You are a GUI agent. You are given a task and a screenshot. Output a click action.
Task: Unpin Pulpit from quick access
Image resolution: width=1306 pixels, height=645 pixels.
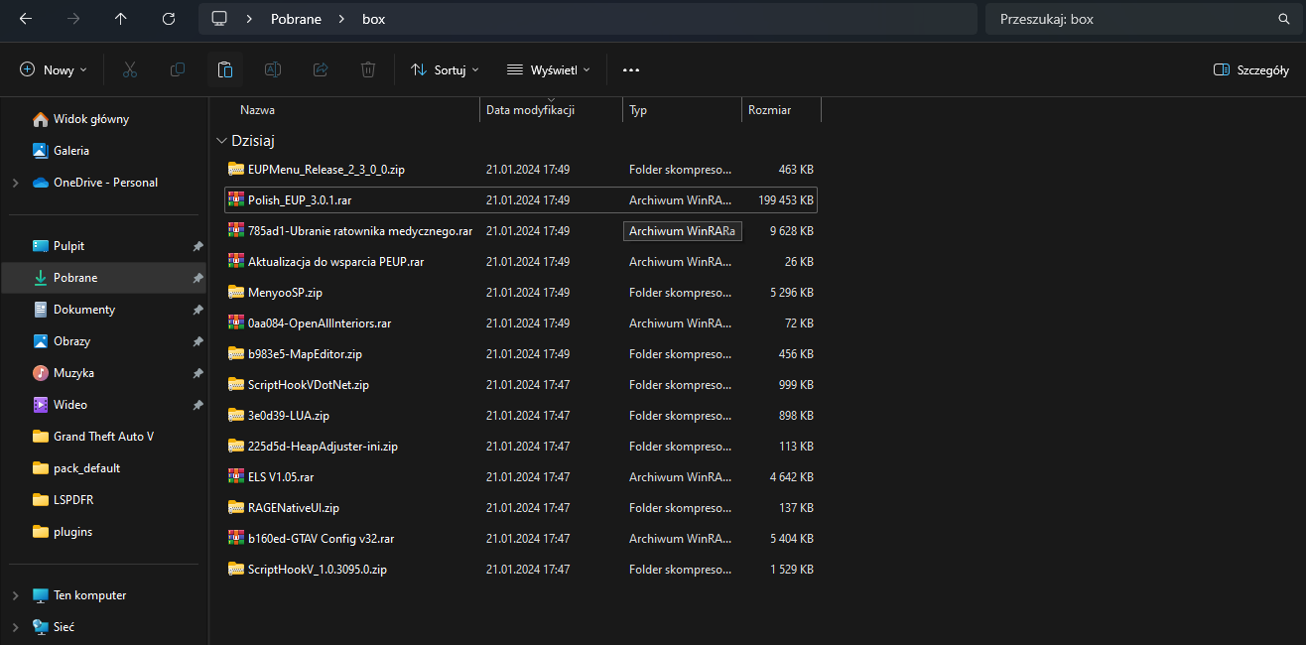[x=197, y=246]
